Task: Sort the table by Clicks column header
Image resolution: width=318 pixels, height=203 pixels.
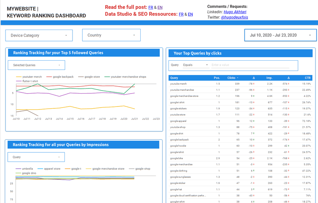Action: click(232, 78)
